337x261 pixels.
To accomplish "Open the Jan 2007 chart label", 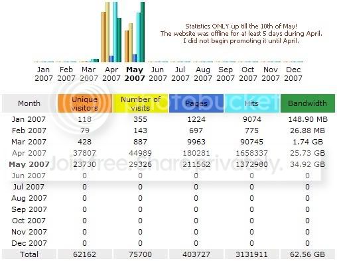I will pyautogui.click(x=44, y=74).
